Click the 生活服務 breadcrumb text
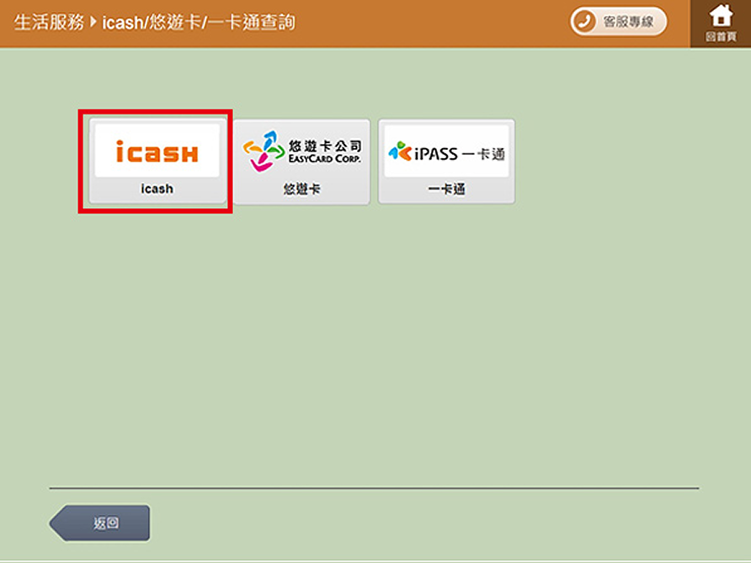The height and width of the screenshot is (563, 751). 49,22
